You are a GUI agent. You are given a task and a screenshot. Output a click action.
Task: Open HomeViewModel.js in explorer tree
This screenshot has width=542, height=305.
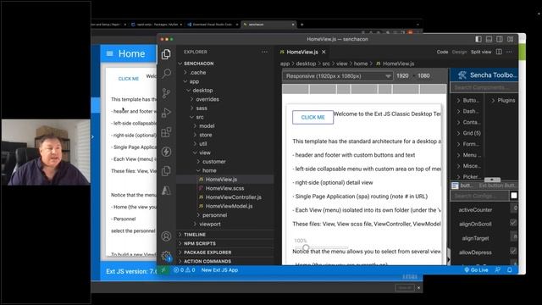[x=229, y=206]
